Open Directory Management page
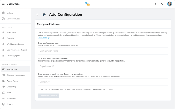The image size is (175, 109). [x=15, y=75]
